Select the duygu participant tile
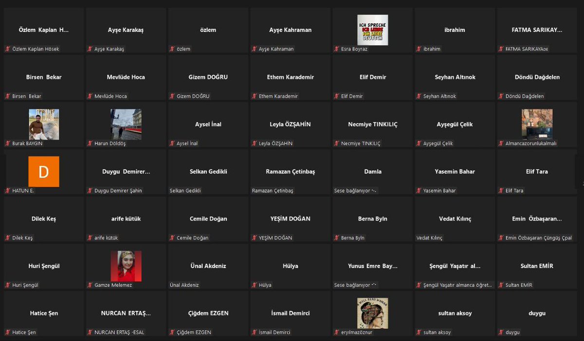Screen dimensions: 584x341 tap(537, 313)
